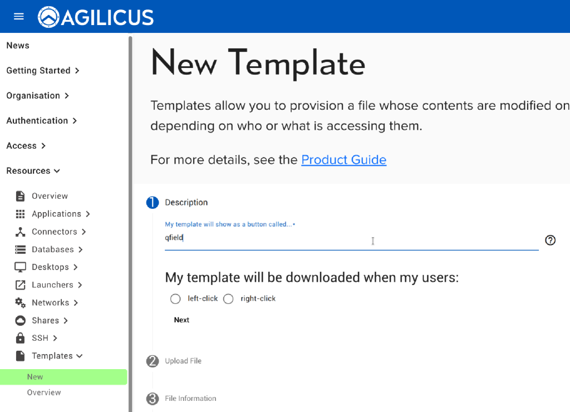Click the Connectors node icon

(x=21, y=232)
